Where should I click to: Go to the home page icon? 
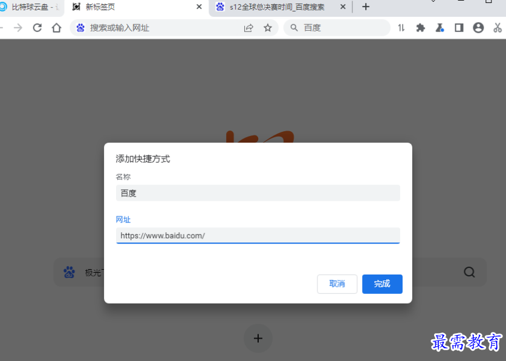56,28
